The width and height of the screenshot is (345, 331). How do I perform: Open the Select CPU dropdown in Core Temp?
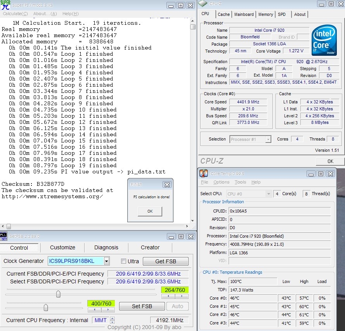click(269, 194)
